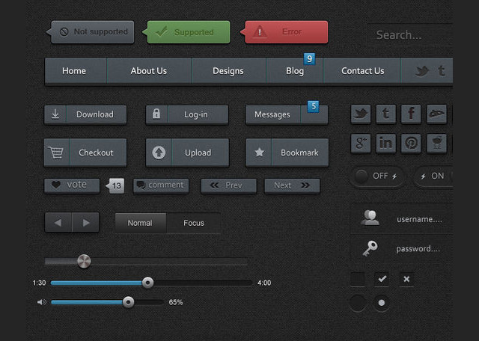Click the volume slider handle at 65%
Image resolution: width=479 pixels, height=341 pixels.
click(128, 302)
